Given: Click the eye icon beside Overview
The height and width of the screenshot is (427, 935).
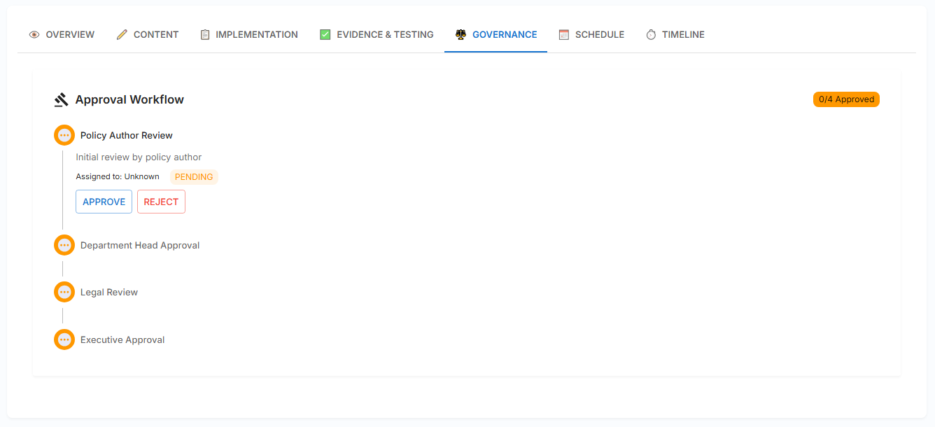Looking at the screenshot, I should (34, 34).
